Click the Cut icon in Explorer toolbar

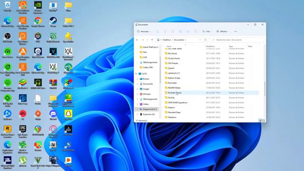click(158, 31)
